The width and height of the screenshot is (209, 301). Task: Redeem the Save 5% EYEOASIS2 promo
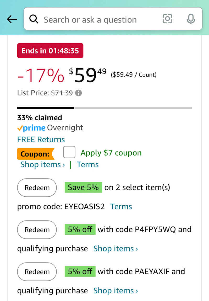coord(37,187)
